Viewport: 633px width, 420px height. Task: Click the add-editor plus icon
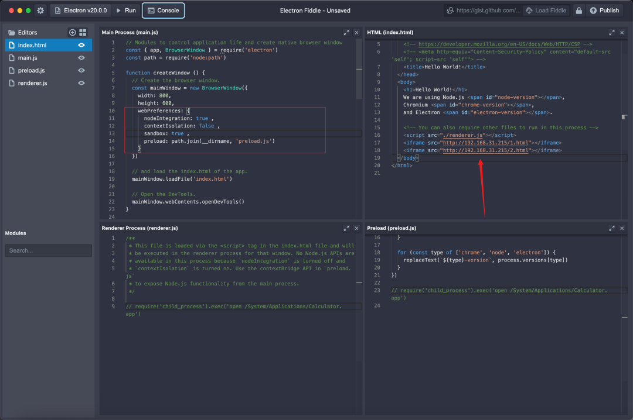coord(72,32)
